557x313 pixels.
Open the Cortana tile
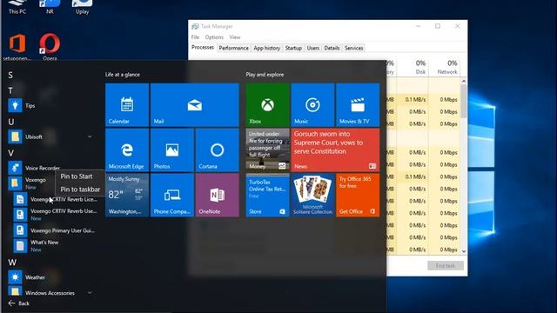coord(217,150)
